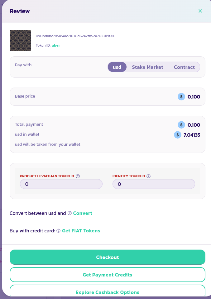
Task: Click Get Payment Credits button
Action: point(108,275)
